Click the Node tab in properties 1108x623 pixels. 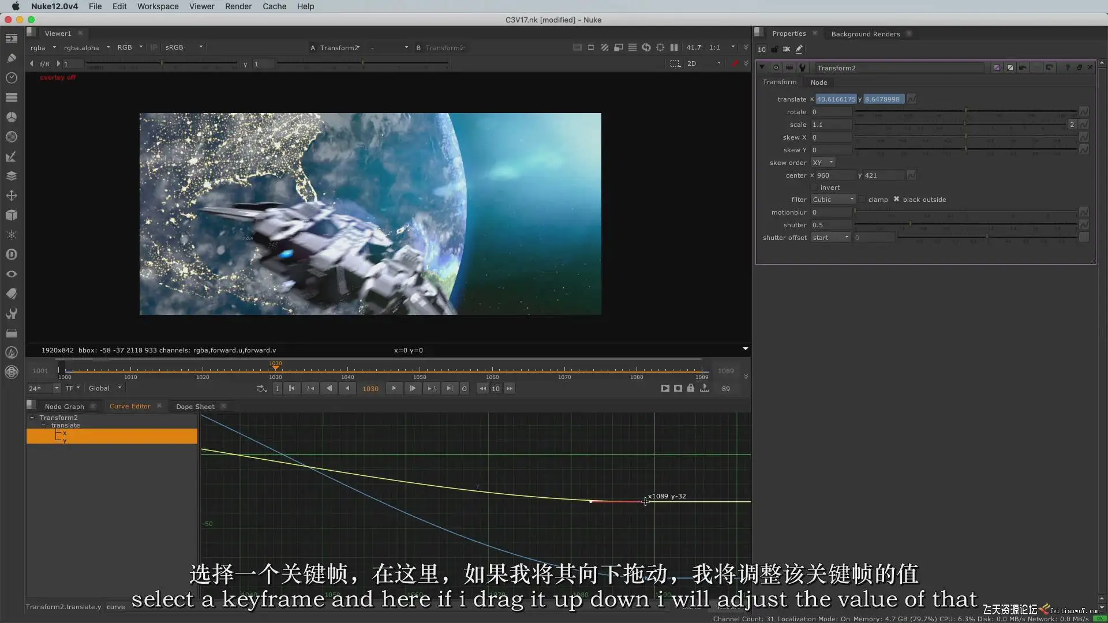[818, 82]
